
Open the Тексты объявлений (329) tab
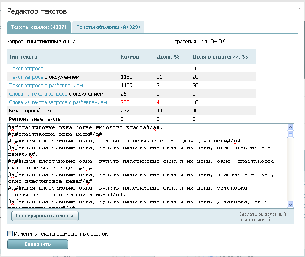click(x=108, y=27)
